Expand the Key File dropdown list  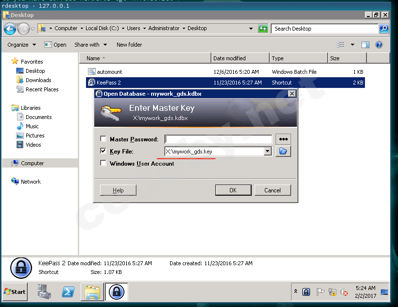pyautogui.click(x=267, y=152)
